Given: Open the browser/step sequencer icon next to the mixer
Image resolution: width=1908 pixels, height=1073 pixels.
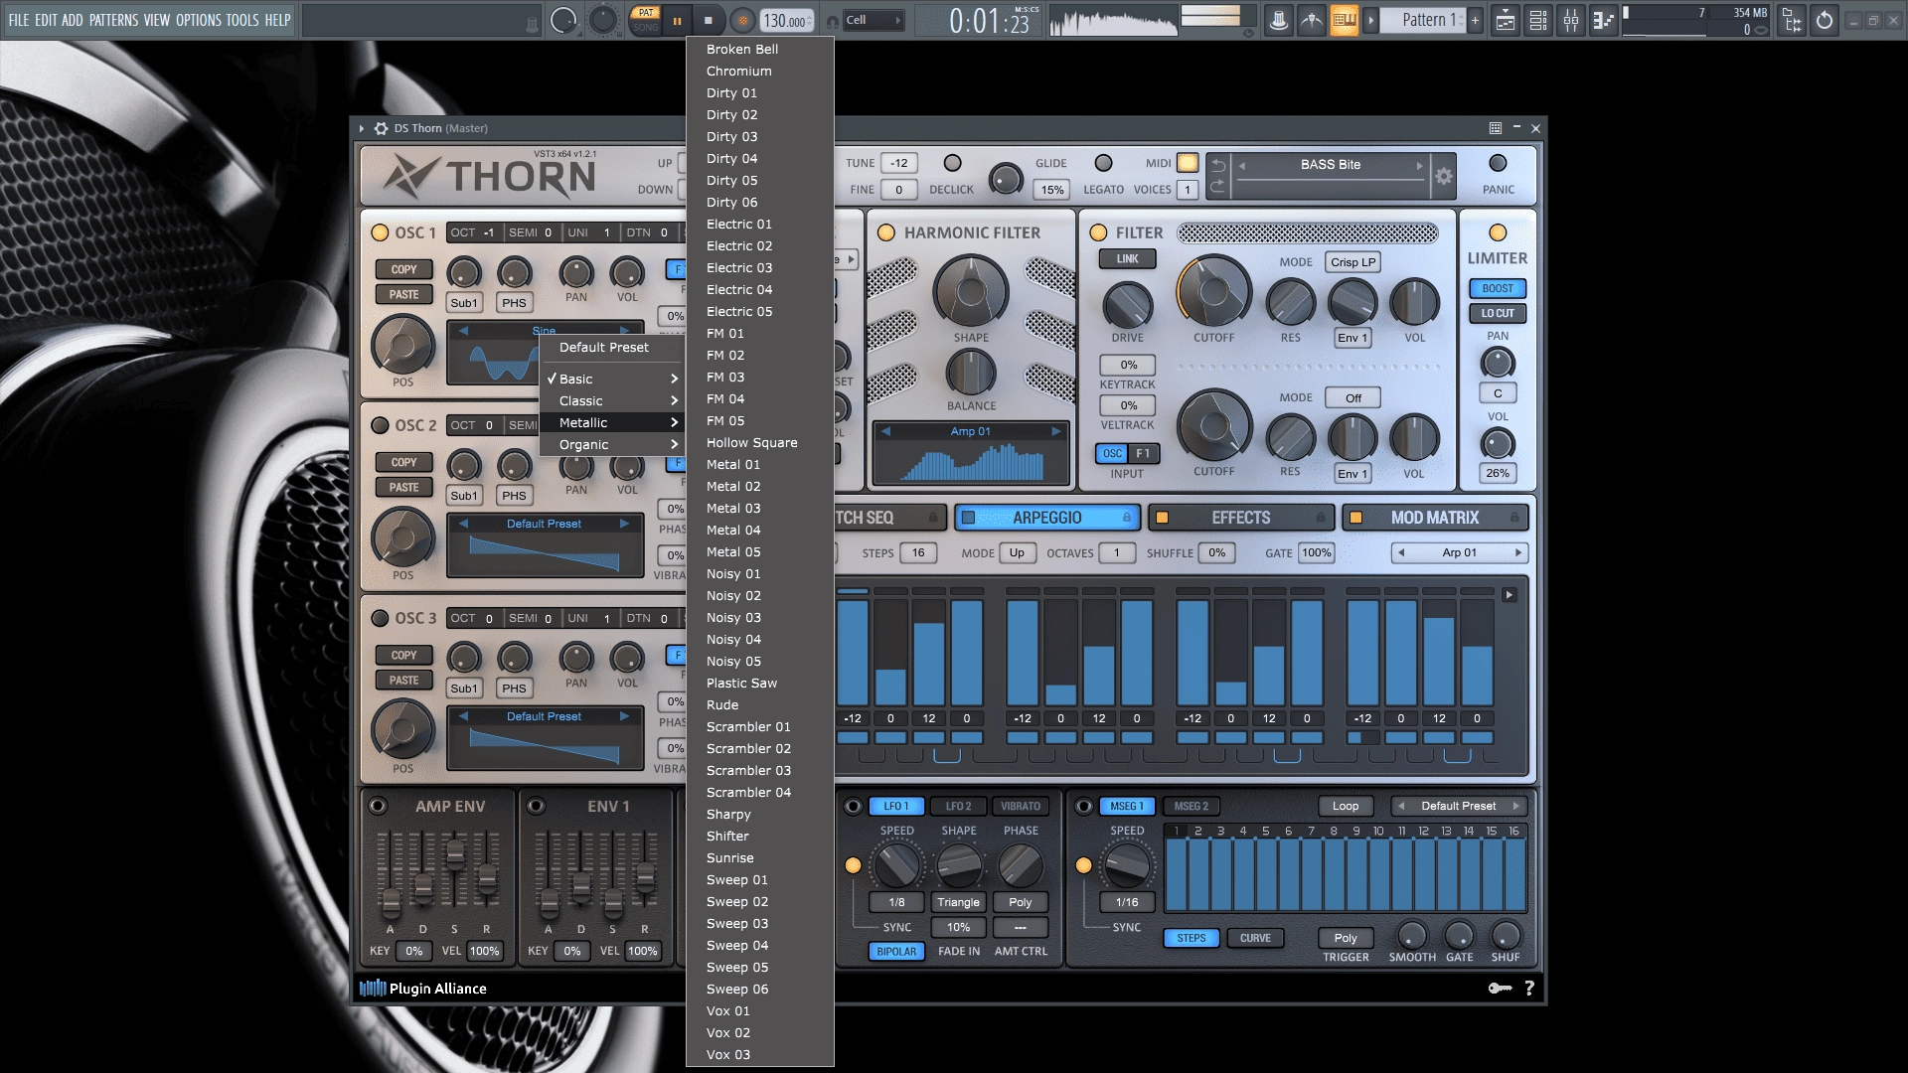Looking at the screenshot, I should point(1603,20).
